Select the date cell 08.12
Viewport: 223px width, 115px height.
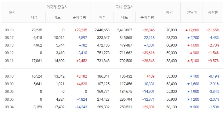point(9,53)
